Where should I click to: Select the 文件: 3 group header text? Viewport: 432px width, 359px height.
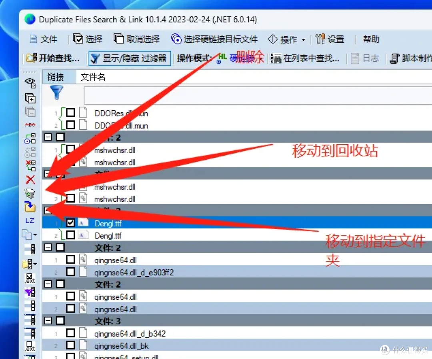click(108, 321)
